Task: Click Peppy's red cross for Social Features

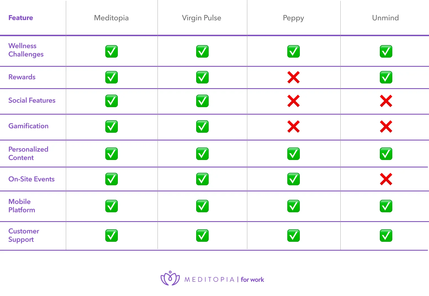Action: click(x=293, y=101)
